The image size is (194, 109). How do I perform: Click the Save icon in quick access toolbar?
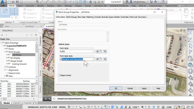click(x=17, y=2)
